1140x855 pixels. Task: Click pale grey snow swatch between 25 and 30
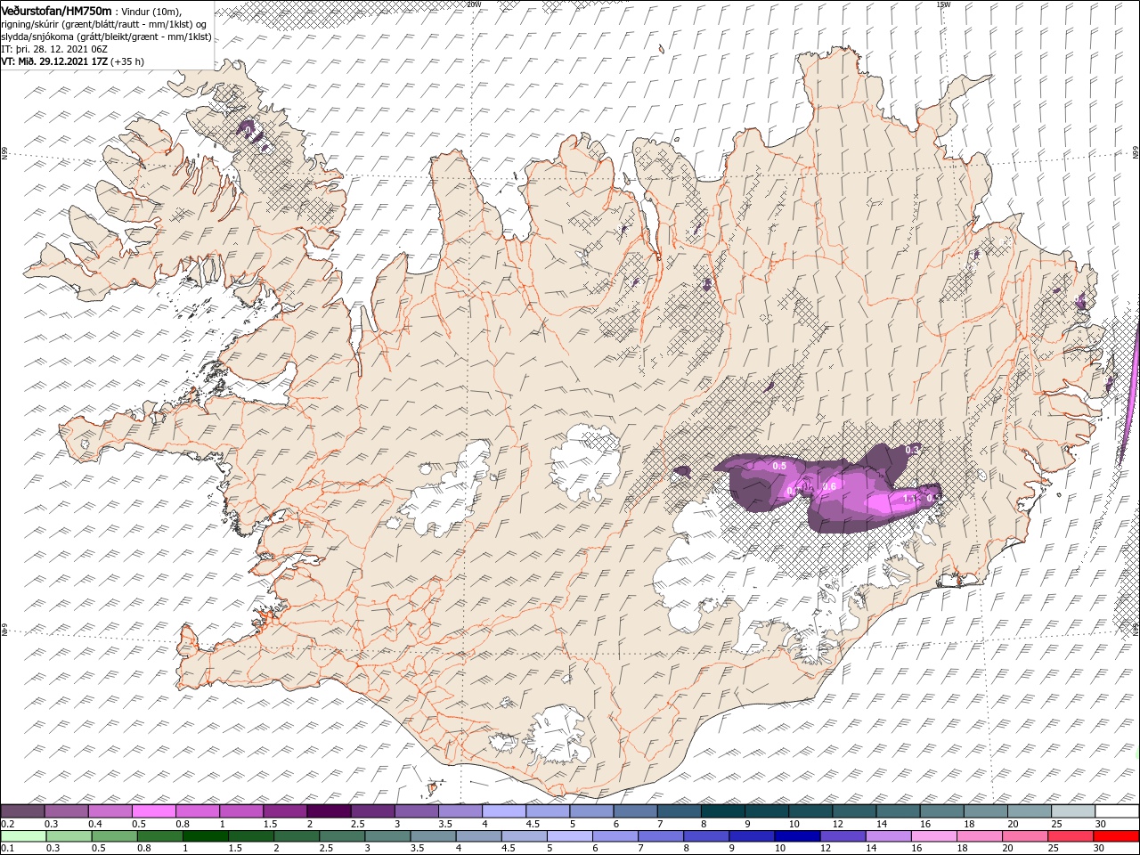click(x=1071, y=811)
